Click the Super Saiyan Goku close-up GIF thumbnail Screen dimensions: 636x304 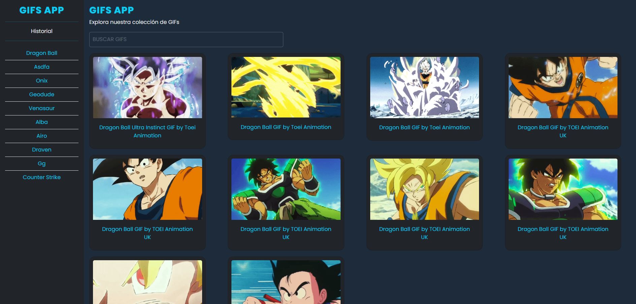(x=424, y=189)
